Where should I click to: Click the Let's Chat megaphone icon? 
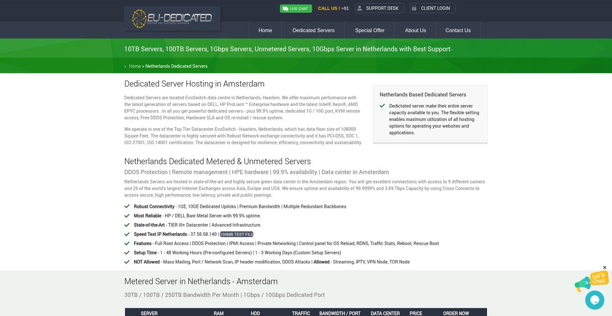[581, 284]
